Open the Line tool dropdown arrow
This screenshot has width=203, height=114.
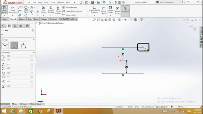pyautogui.click(x=23, y=8)
